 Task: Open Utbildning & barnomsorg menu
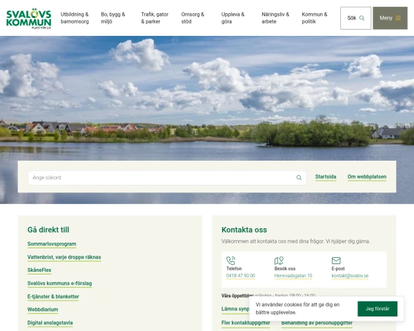point(75,18)
